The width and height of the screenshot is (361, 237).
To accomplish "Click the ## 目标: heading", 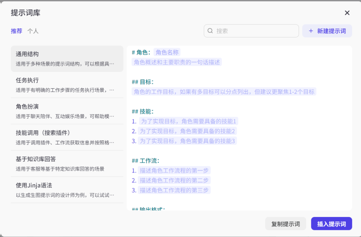I will 142,82.
